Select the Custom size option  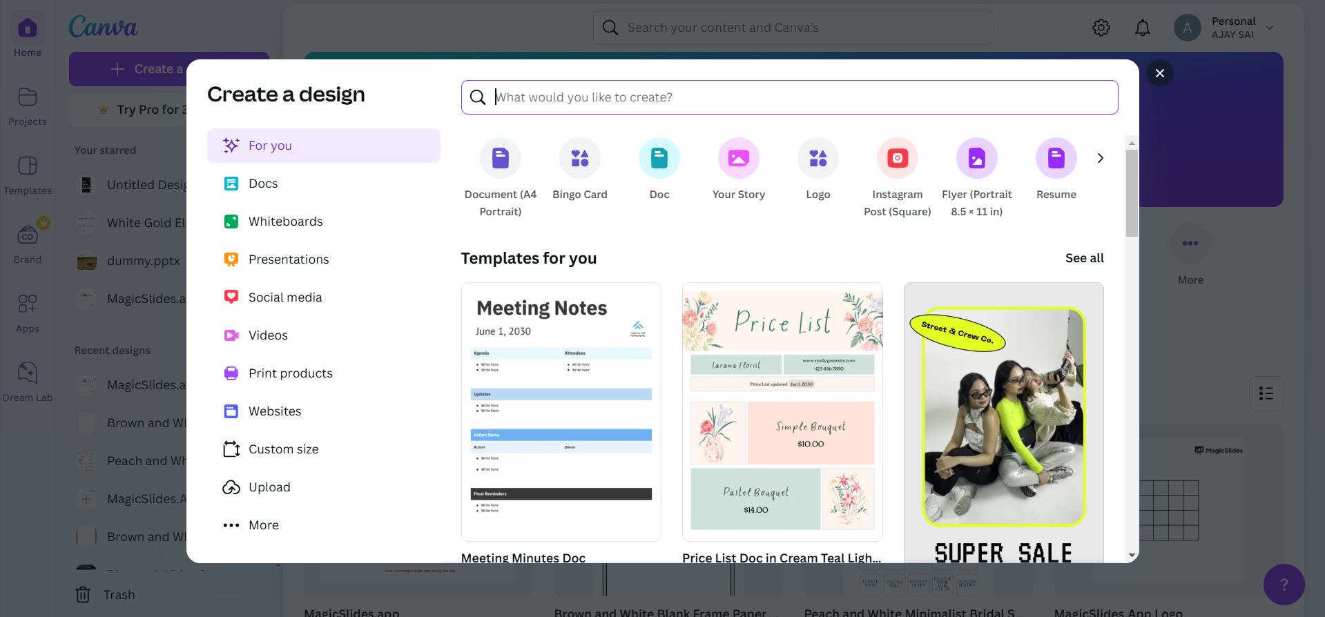click(x=324, y=449)
